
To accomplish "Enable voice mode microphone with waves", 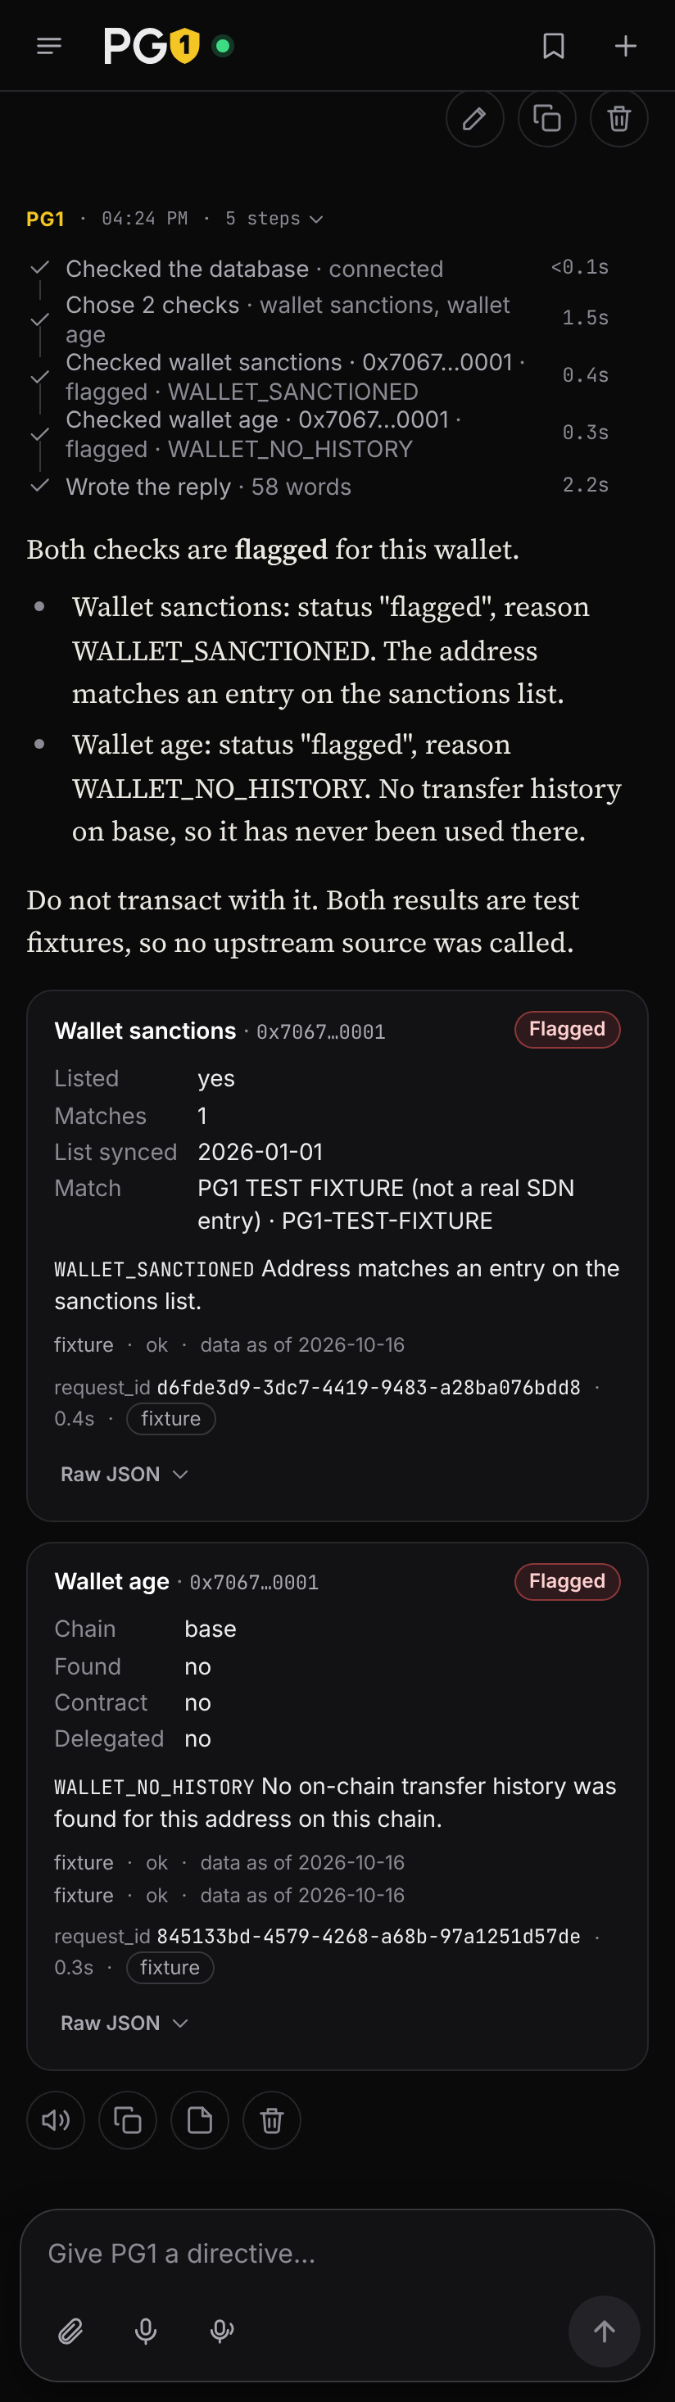I will tap(222, 2331).
